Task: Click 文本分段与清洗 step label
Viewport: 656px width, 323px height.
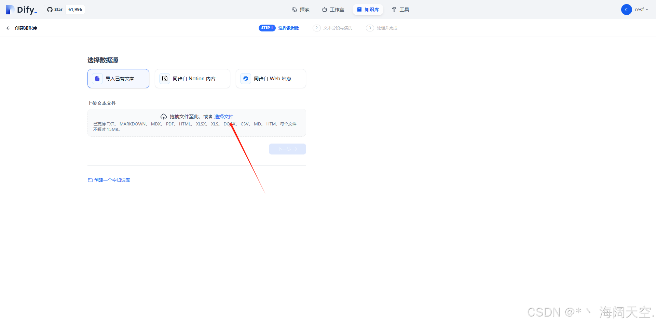Action: pos(338,28)
